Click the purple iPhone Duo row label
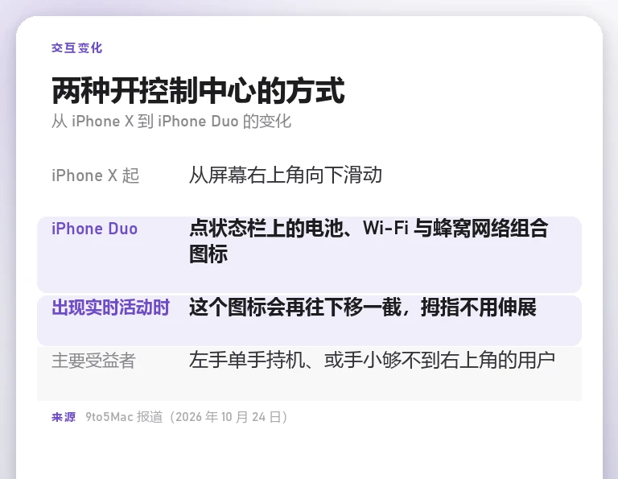Viewport: 618px width, 479px height. pyautogui.click(x=95, y=229)
